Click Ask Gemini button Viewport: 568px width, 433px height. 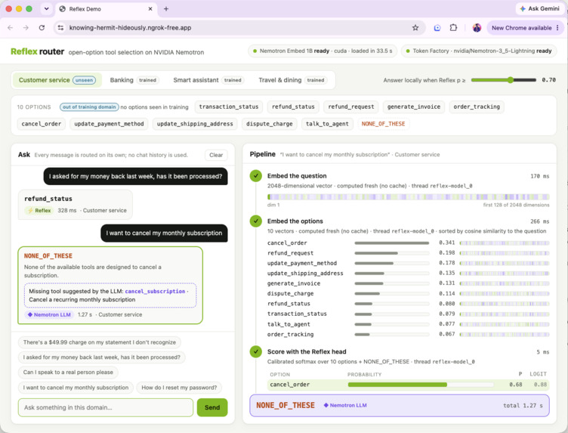click(x=539, y=8)
